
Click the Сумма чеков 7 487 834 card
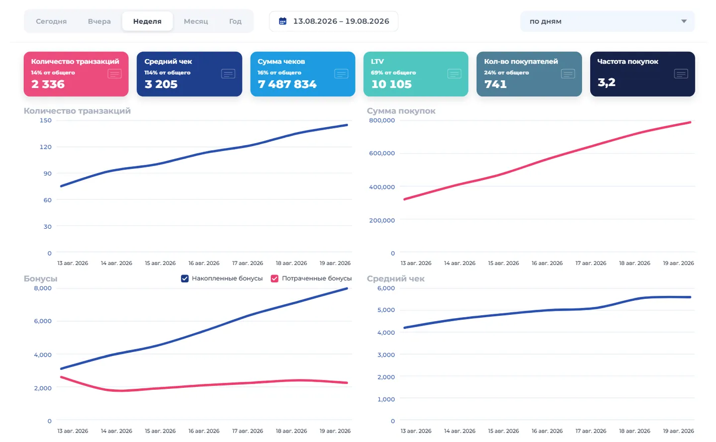coord(303,74)
